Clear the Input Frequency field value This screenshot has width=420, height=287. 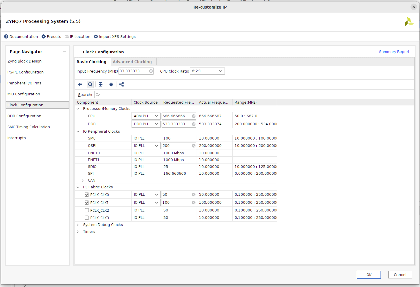tap(151, 71)
